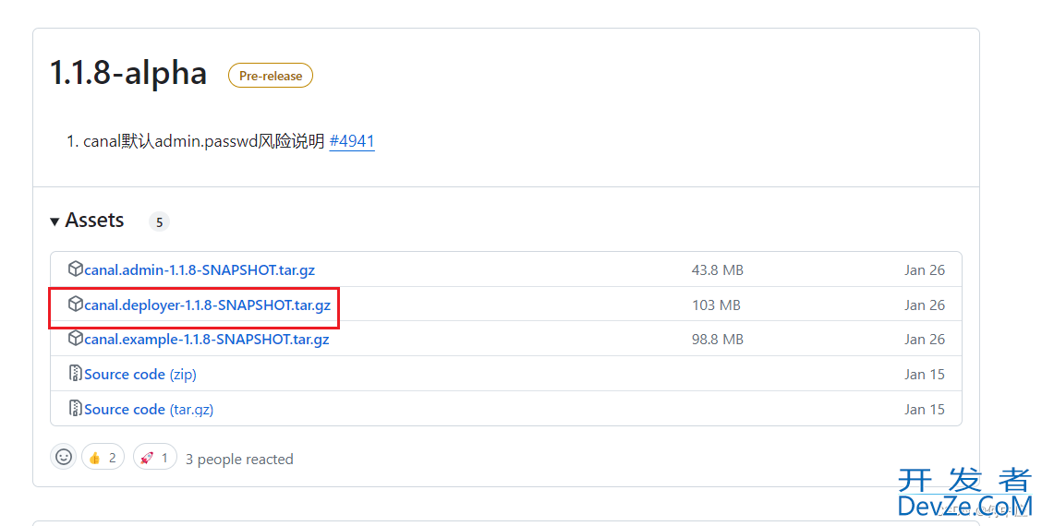Click Jan 15 date in Source code (zip) row
The image size is (1042, 526).
click(x=925, y=374)
